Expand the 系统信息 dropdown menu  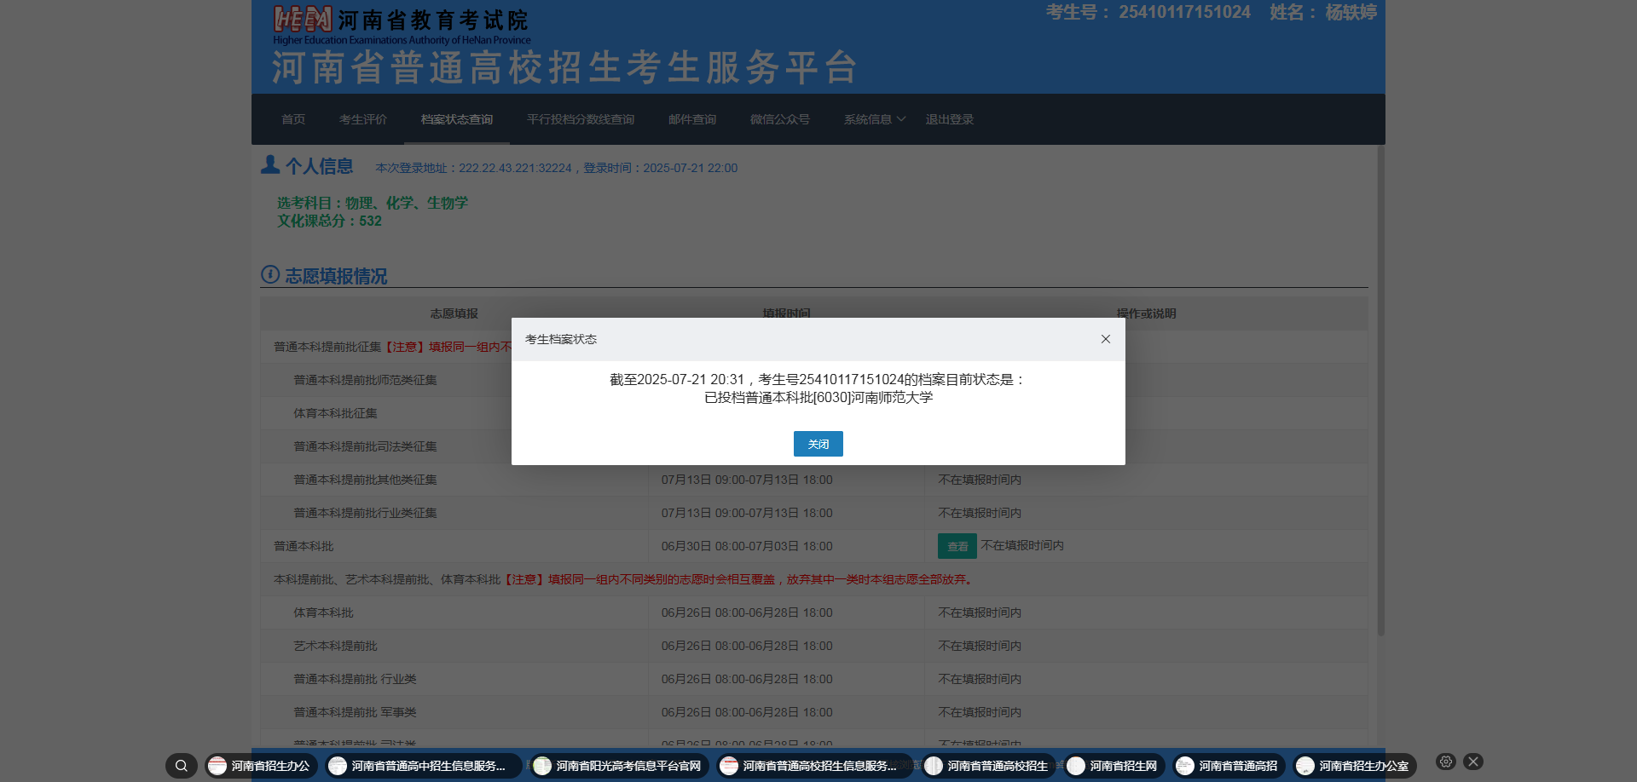875,119
